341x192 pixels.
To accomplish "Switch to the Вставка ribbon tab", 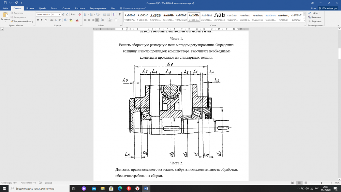I will coord(30,8).
